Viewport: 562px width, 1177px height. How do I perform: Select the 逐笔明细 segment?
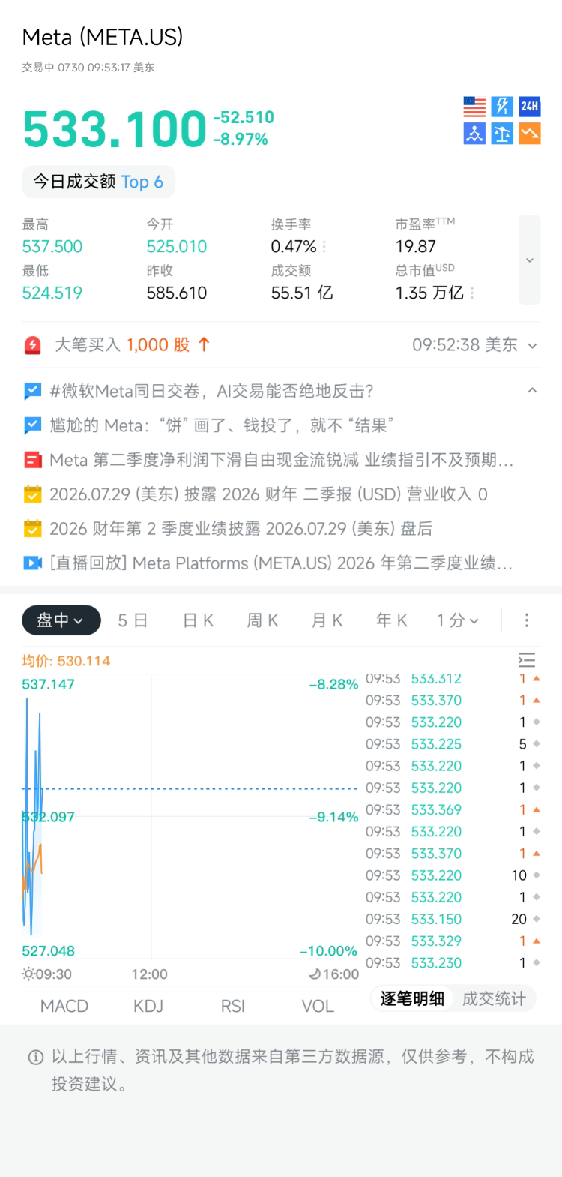412,998
